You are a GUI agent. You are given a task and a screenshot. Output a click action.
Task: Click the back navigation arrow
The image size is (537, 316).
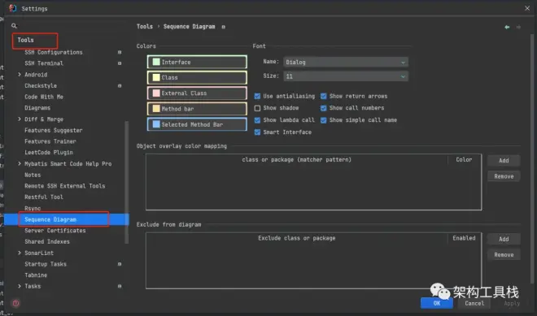(x=507, y=27)
